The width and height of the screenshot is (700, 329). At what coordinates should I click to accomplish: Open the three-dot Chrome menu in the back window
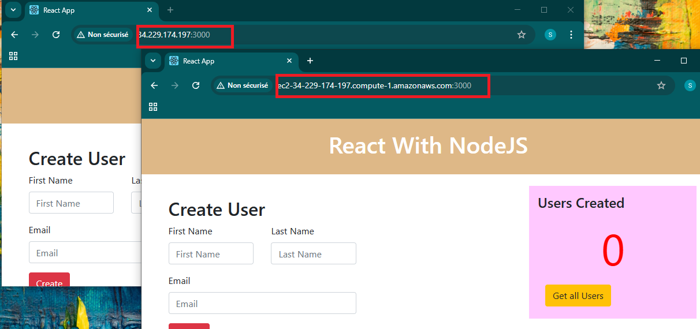tap(571, 35)
